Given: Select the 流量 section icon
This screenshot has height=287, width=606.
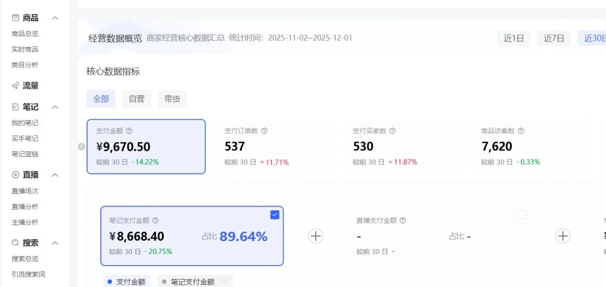Looking at the screenshot, I should point(14,86).
